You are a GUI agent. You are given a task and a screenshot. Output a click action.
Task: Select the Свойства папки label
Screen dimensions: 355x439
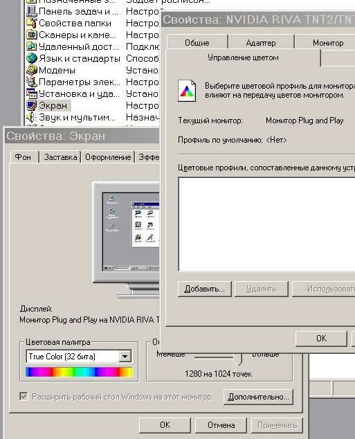point(75,24)
